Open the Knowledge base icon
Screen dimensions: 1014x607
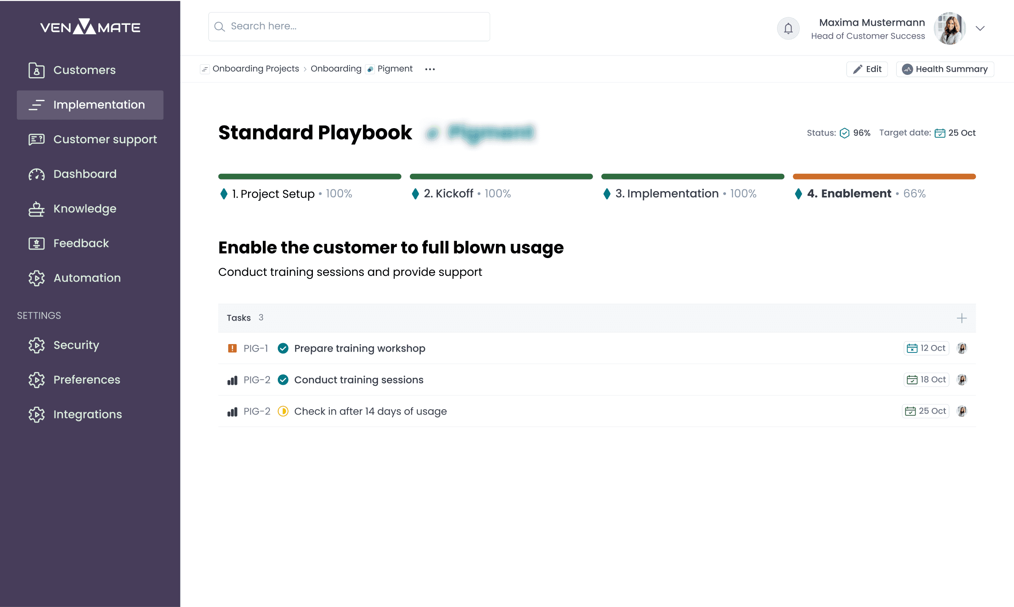coord(36,208)
